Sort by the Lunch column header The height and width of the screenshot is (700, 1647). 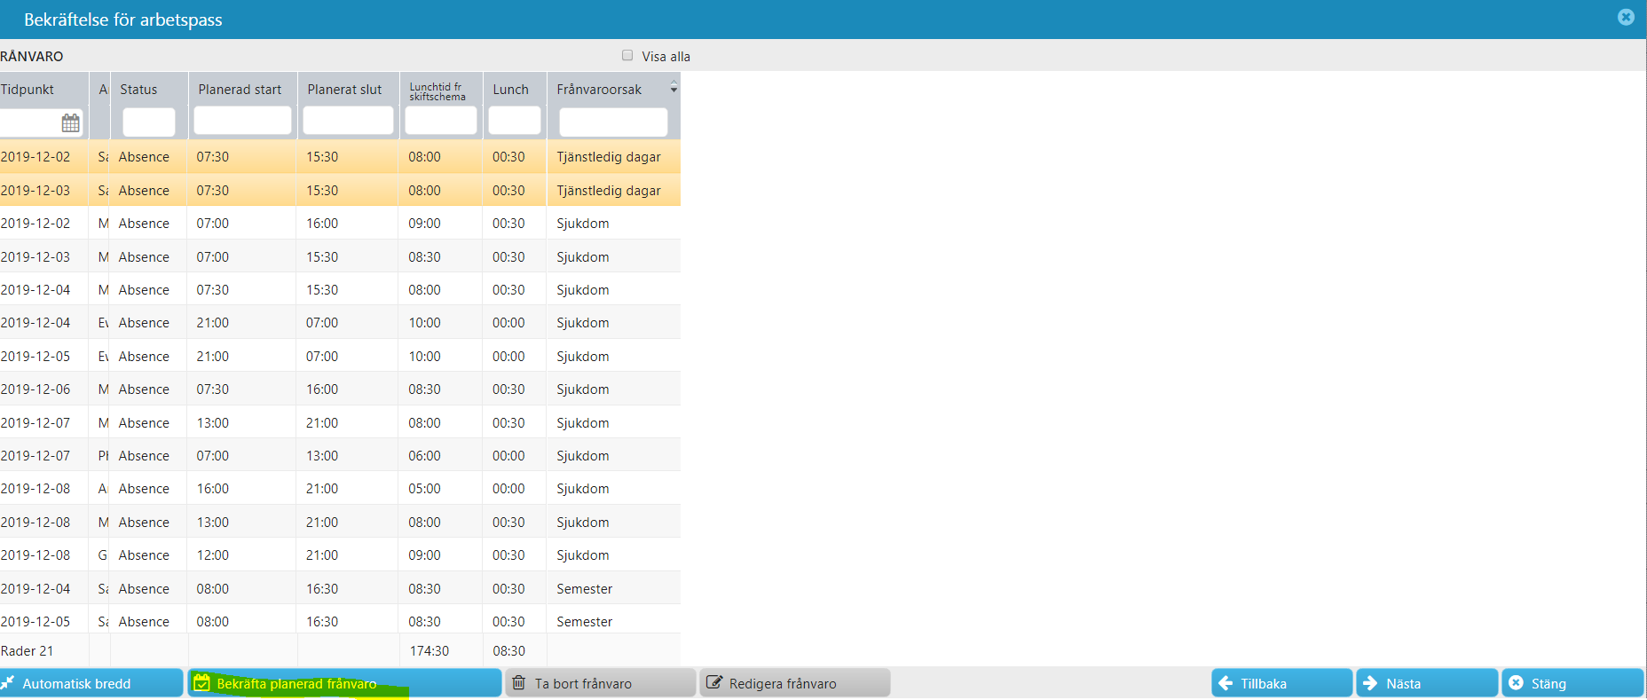(x=510, y=89)
